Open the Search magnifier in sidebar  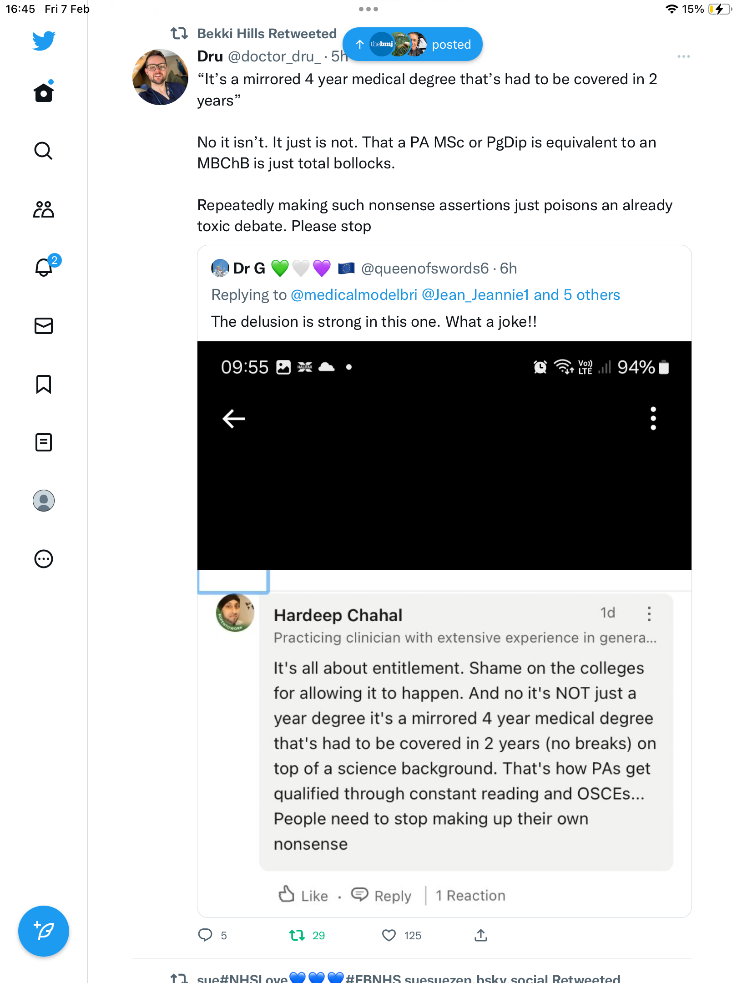coord(44,151)
